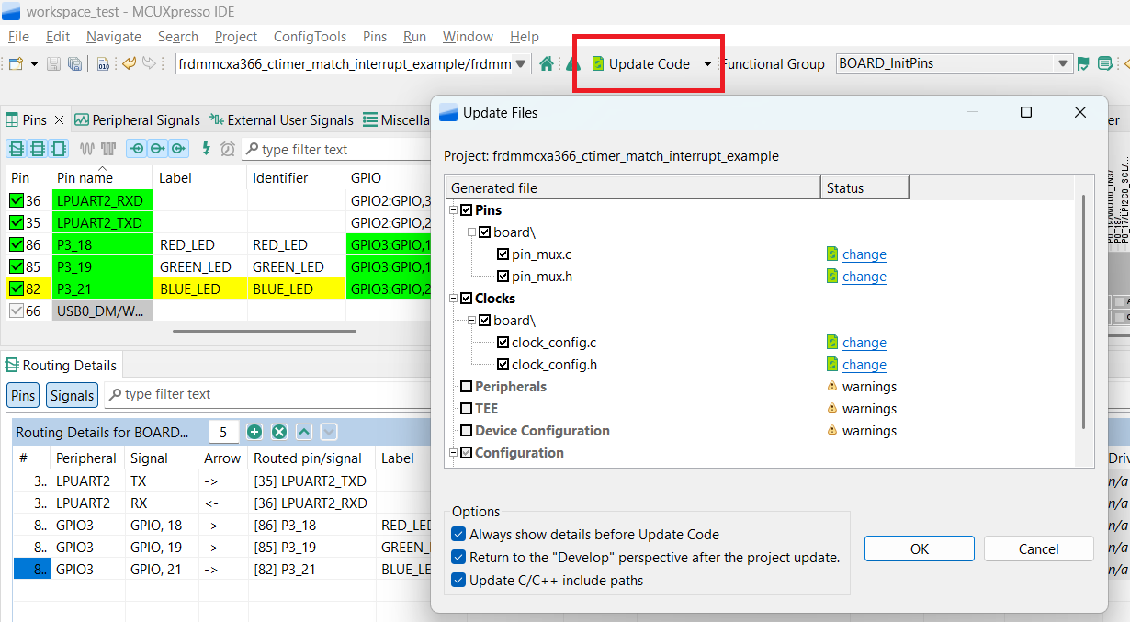
Task: Uncheck pin_mux.c in generated files
Action: pos(503,254)
